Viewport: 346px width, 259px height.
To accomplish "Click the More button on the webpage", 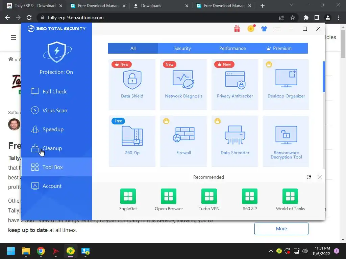I will (x=281, y=229).
